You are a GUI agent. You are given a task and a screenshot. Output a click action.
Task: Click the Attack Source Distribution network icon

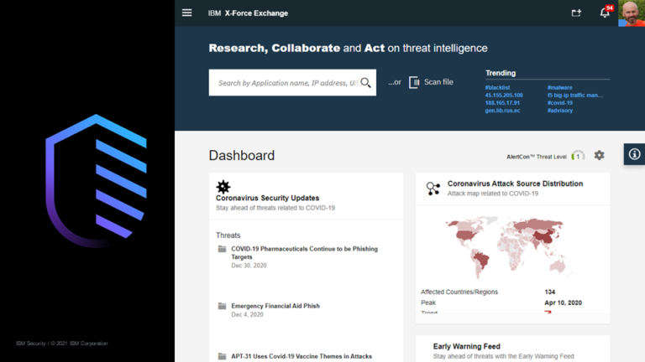click(x=433, y=189)
